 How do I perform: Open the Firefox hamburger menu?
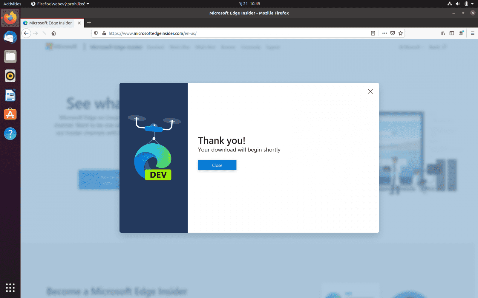472,33
